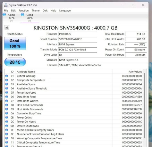Click the status icon for Data Units Written
This screenshot has width=152, height=147.
point(7,101)
